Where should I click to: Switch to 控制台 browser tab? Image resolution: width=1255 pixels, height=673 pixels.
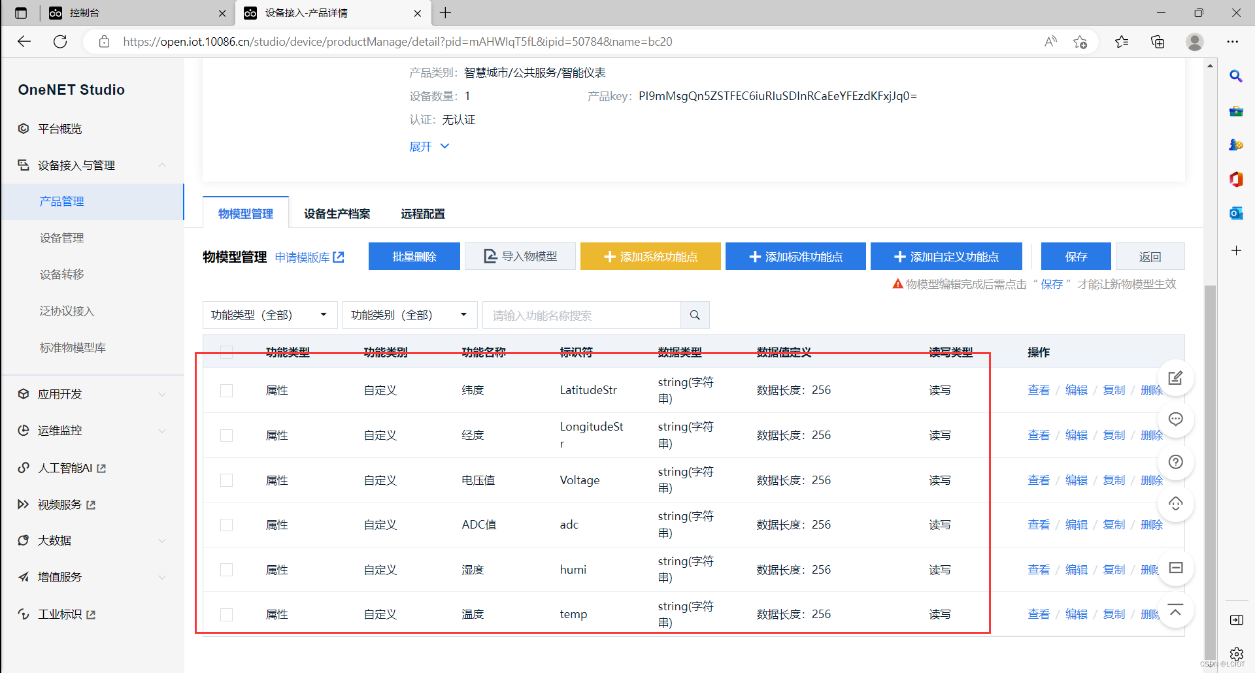[x=137, y=13]
